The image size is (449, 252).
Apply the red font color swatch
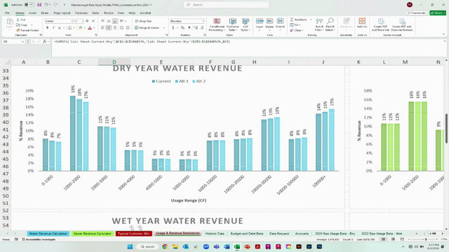pyautogui.click(x=90, y=28)
